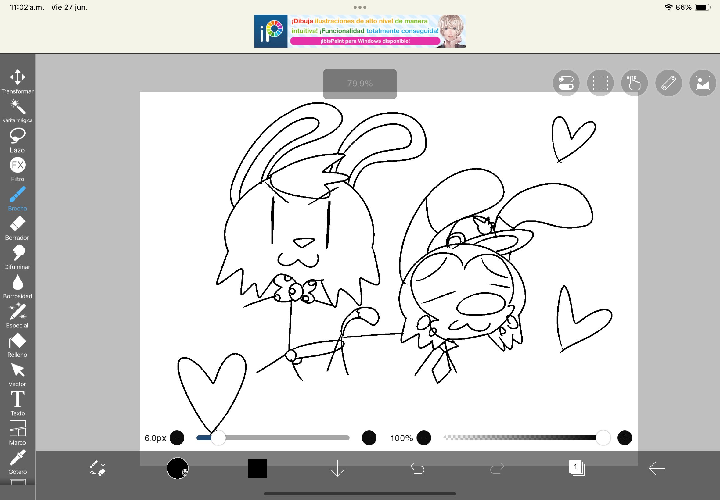The image size is (720, 500).
Task: Select the Borrosidad blur tool
Action: pos(18,286)
